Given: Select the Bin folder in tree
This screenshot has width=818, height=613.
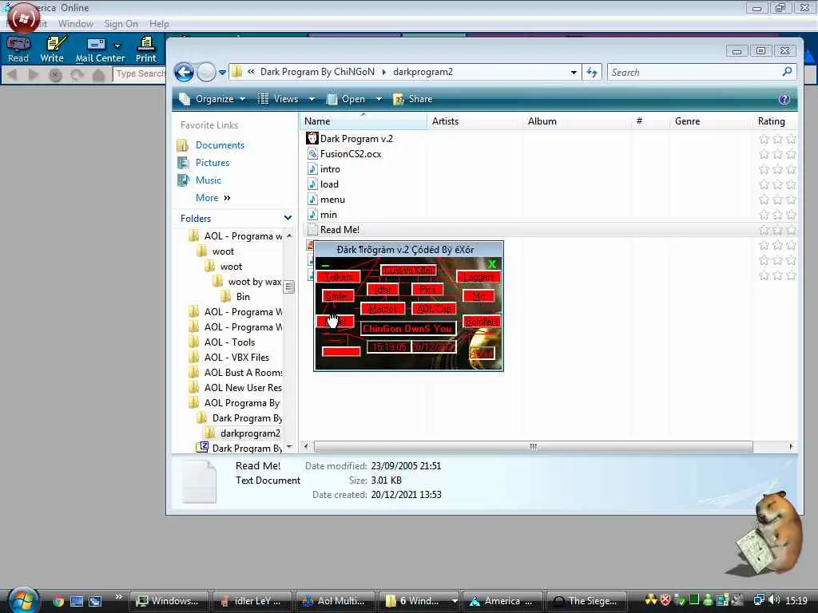Looking at the screenshot, I should (x=243, y=297).
